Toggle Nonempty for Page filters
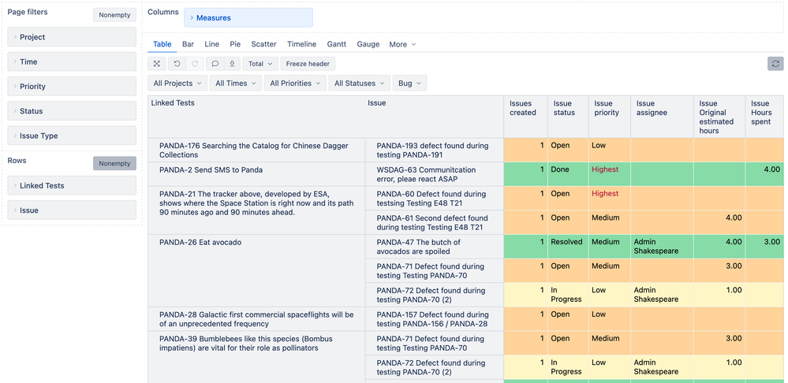This screenshot has width=788, height=383. coord(114,15)
